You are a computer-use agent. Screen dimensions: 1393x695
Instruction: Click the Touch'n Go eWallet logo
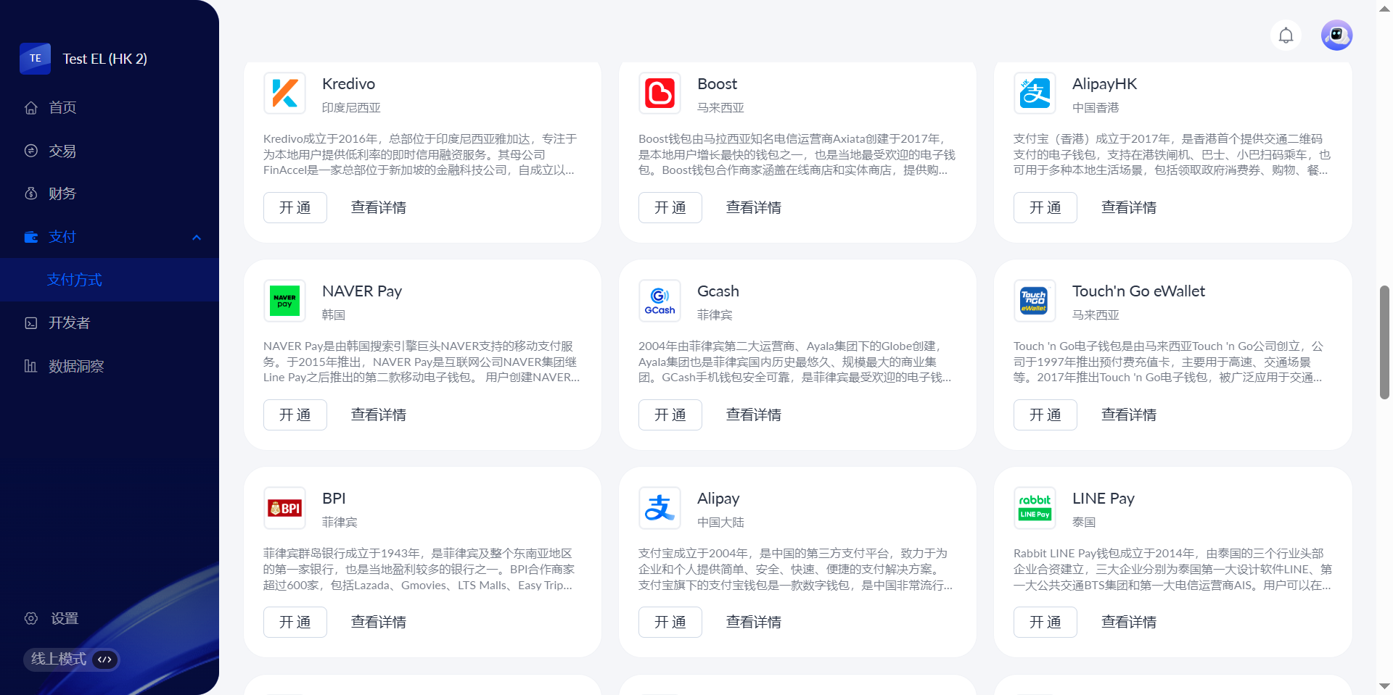point(1035,301)
